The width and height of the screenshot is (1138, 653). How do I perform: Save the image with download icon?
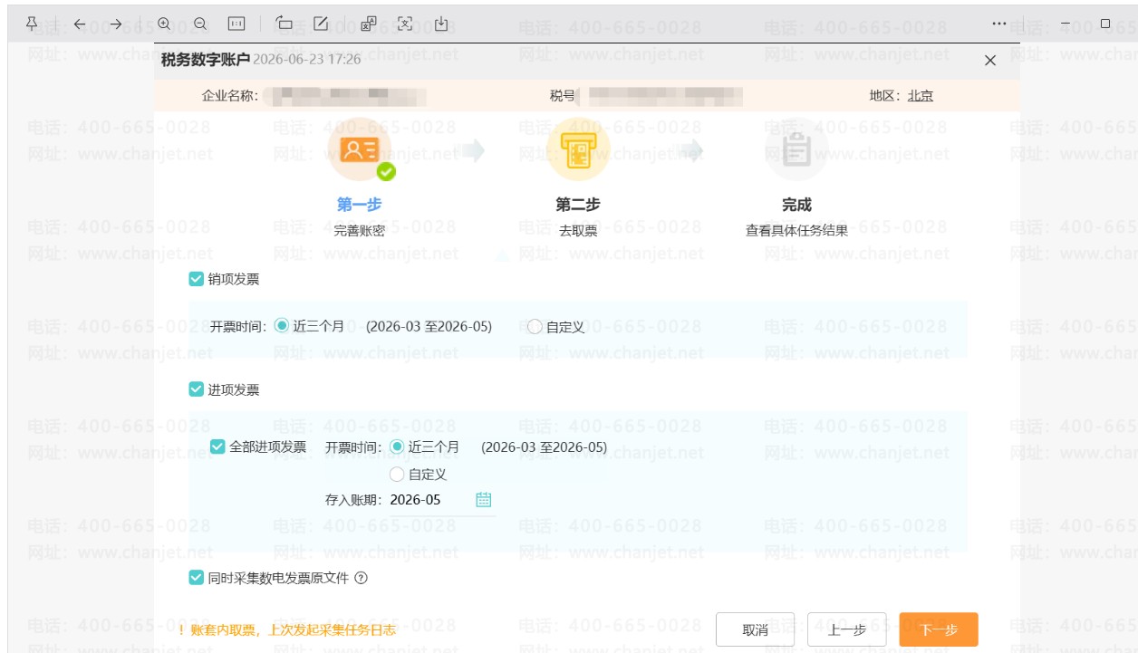click(x=441, y=23)
